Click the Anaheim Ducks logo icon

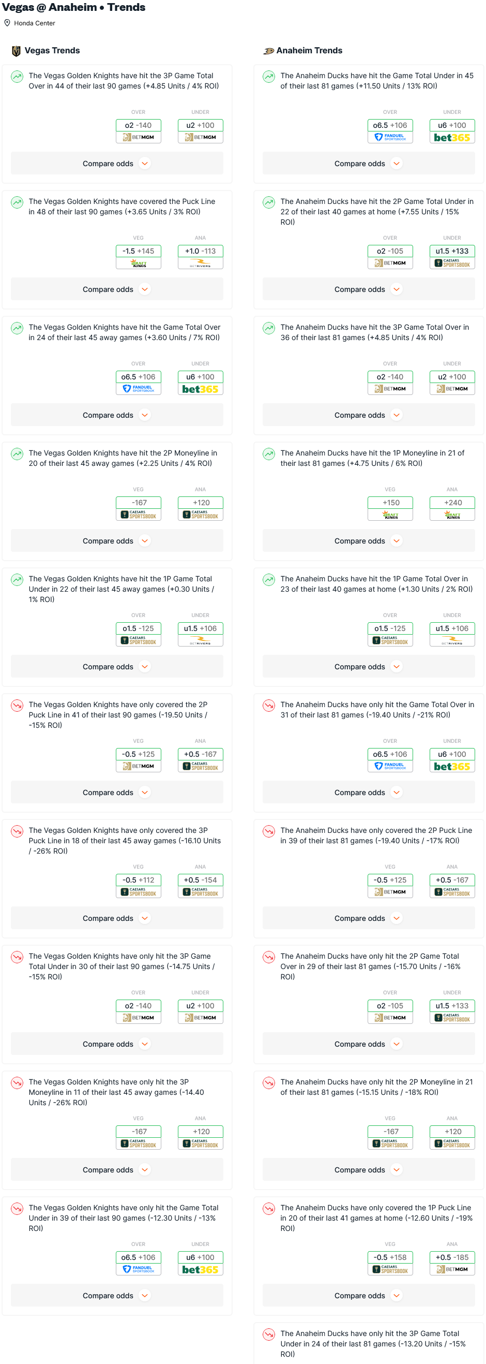[269, 51]
